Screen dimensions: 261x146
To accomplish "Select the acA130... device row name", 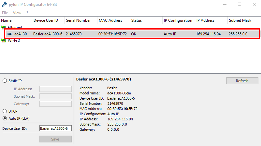I will click(22, 34).
